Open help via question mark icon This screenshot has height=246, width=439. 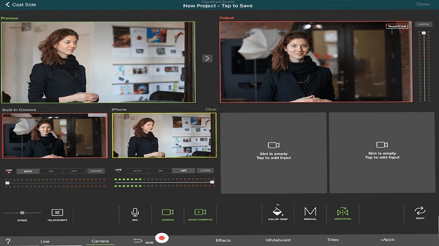[8, 241]
